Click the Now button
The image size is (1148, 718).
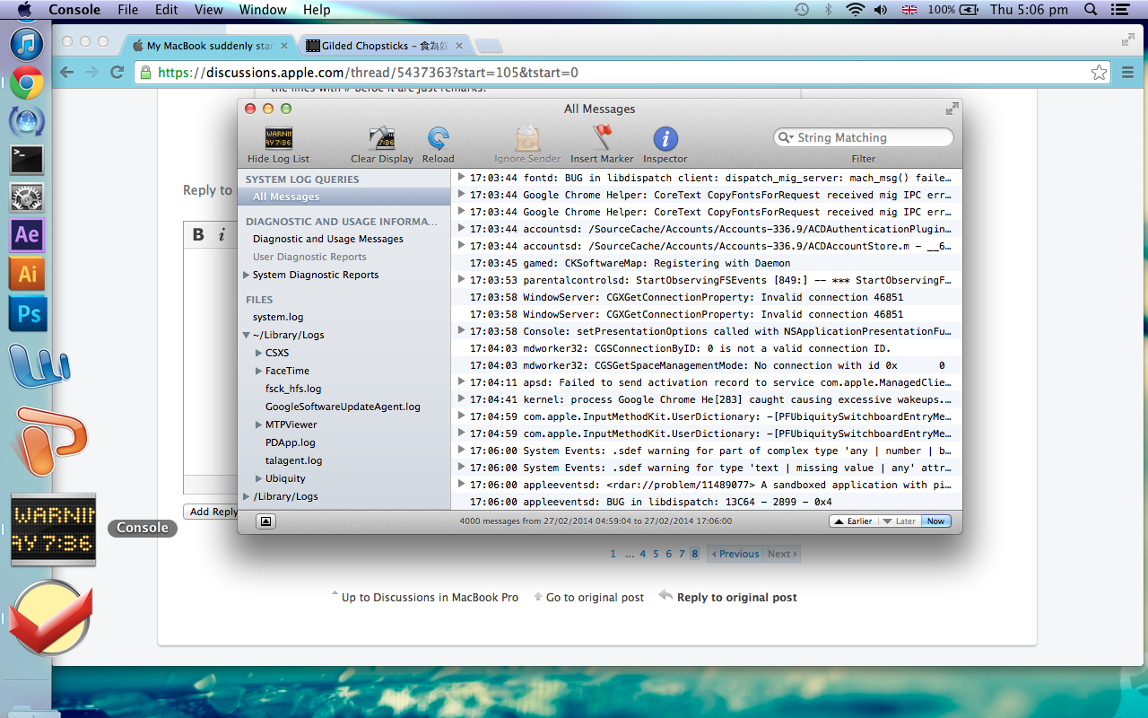(936, 521)
